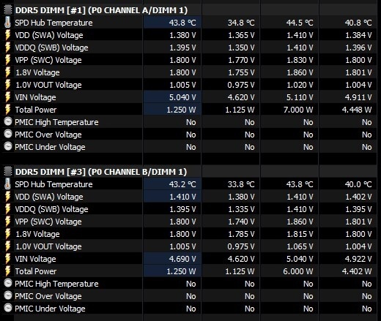Click the highlighted 43.2 °C current temperature value
381x321 pixels.
(x=182, y=184)
